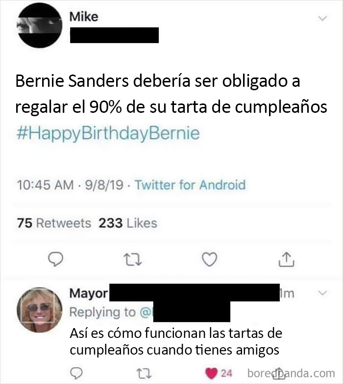Open the #HappyBirthdayBernie hashtag
Image resolution: width=343 pixels, height=384 pixels.
click(x=108, y=133)
